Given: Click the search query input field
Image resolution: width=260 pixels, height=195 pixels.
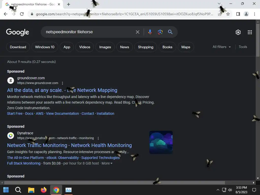Looking at the screenshot, I should click(x=90, y=32).
